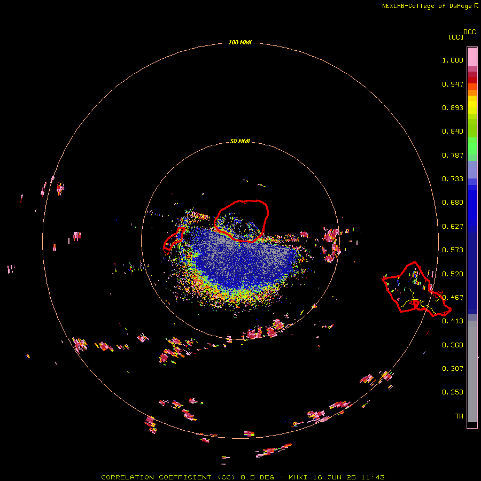
Task: Click the 50 NMI range ring label
Action: [x=240, y=141]
